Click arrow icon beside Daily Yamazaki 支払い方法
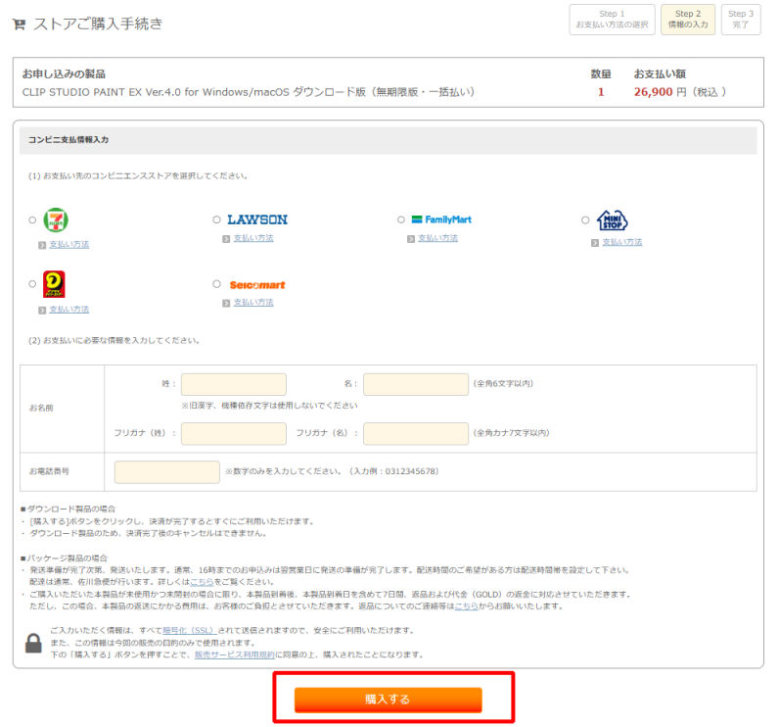The image size is (780, 727). tap(42, 311)
